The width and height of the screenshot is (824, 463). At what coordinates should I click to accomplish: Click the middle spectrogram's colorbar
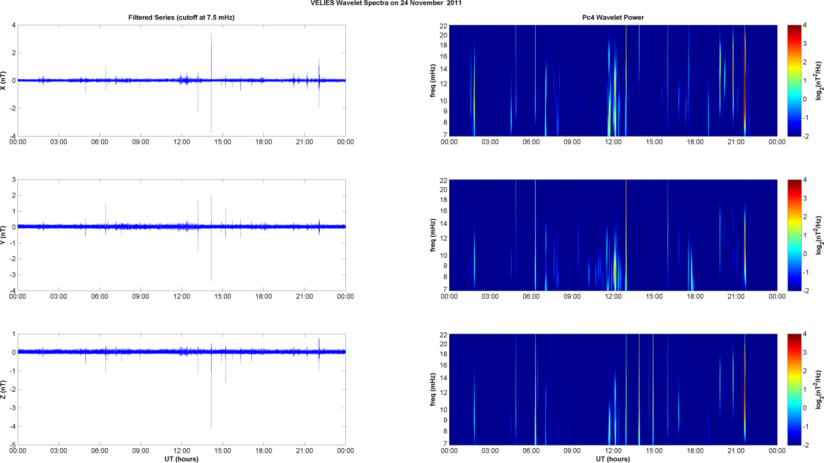click(x=794, y=235)
